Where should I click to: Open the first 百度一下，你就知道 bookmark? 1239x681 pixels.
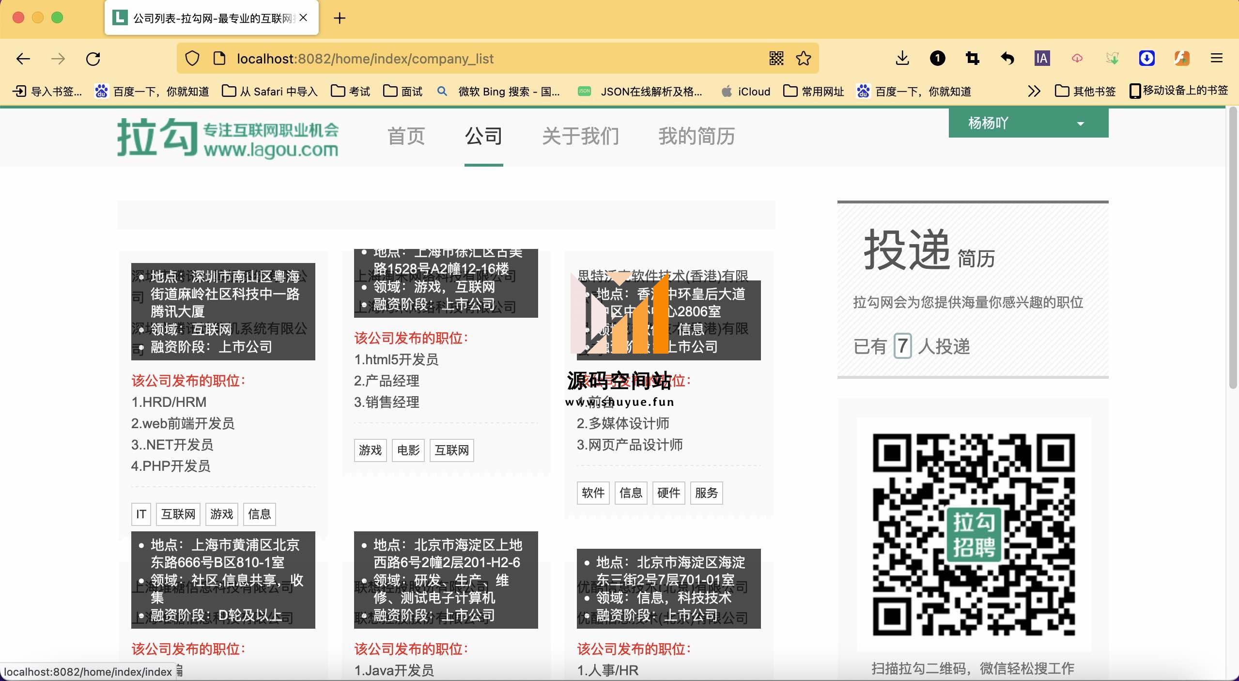tap(152, 91)
